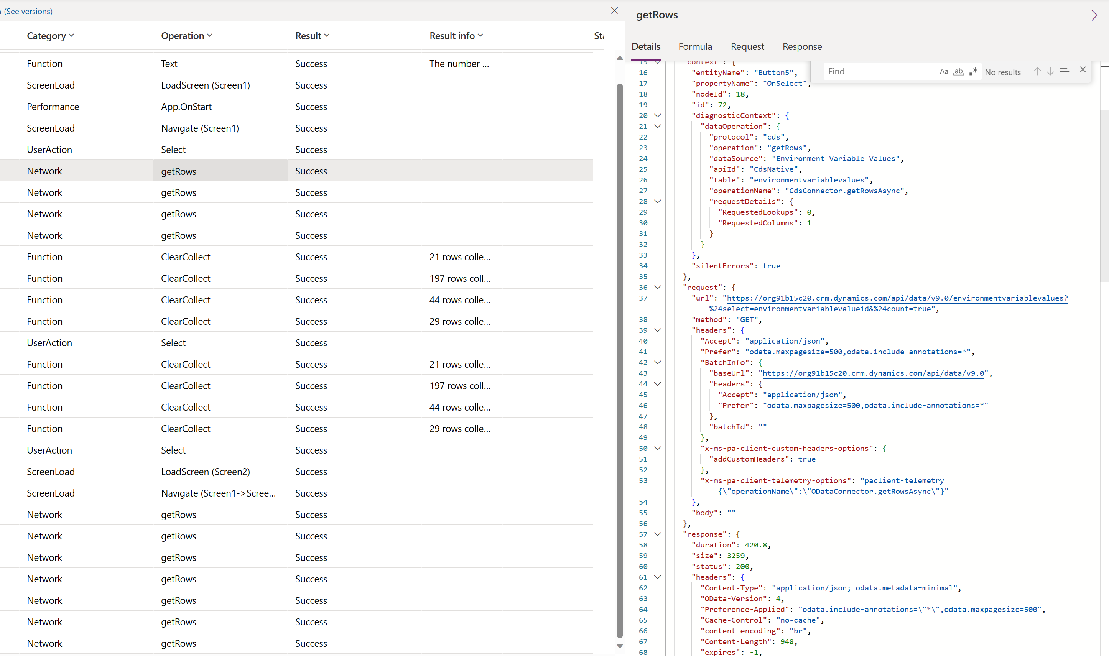Image resolution: width=1109 pixels, height=656 pixels.
Task: Click the scroll-down arrow on events list scrollbar
Action: pos(619,646)
